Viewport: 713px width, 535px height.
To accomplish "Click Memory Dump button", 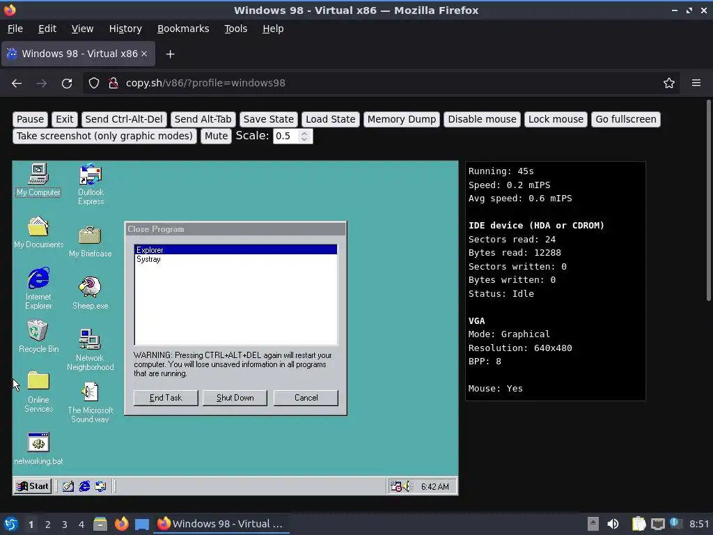I will pos(402,119).
